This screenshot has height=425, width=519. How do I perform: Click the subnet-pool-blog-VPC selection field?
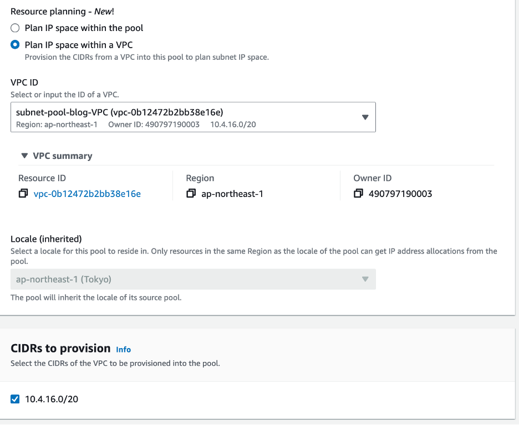tap(183, 117)
